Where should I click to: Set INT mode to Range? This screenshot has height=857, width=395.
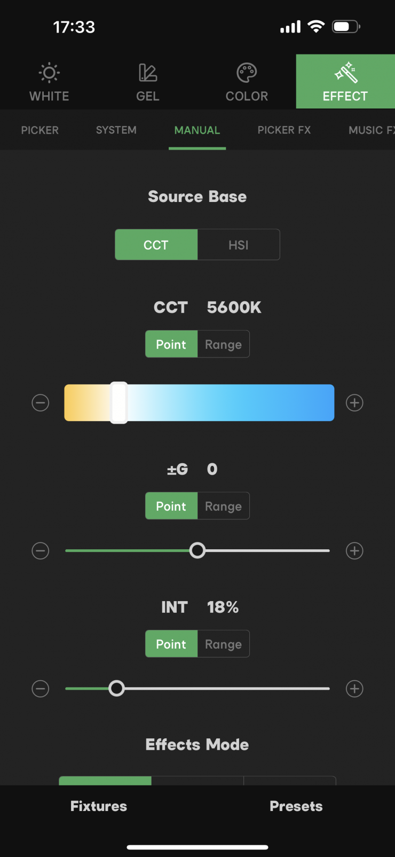tap(223, 644)
